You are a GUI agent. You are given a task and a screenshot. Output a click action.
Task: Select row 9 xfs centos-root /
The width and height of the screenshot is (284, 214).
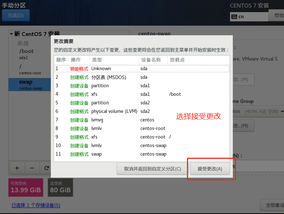pyautogui.click(x=142, y=137)
